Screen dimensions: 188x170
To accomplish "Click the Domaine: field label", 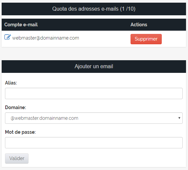I will (16, 107).
